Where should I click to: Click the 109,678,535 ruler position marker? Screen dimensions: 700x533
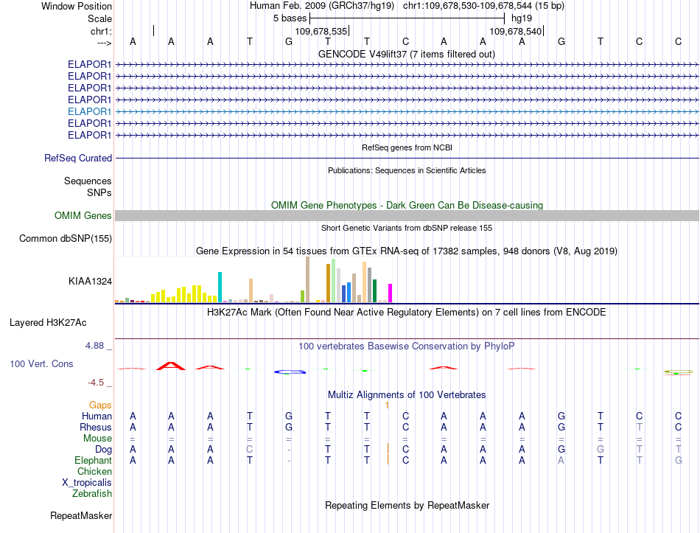pyautogui.click(x=321, y=31)
